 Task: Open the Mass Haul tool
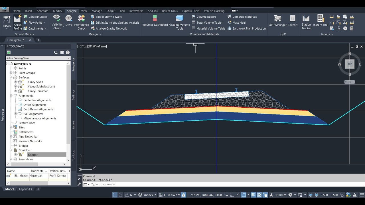pyautogui.click(x=236, y=22)
